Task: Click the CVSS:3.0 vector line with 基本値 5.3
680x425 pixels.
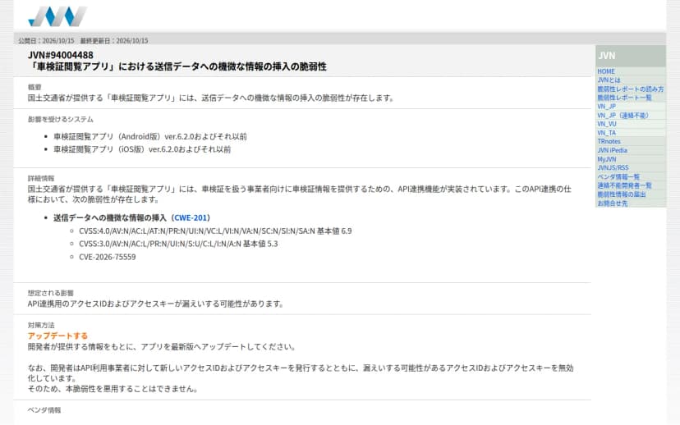Action: pos(178,244)
